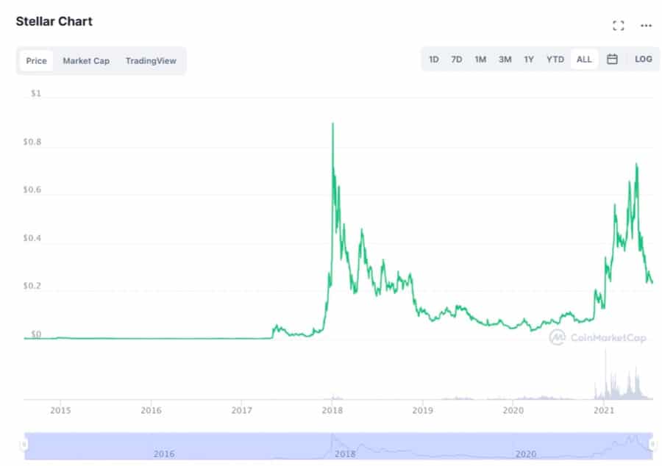Click the CoinMarketCap watermark logo
This screenshot has width=662, height=466.
point(597,337)
